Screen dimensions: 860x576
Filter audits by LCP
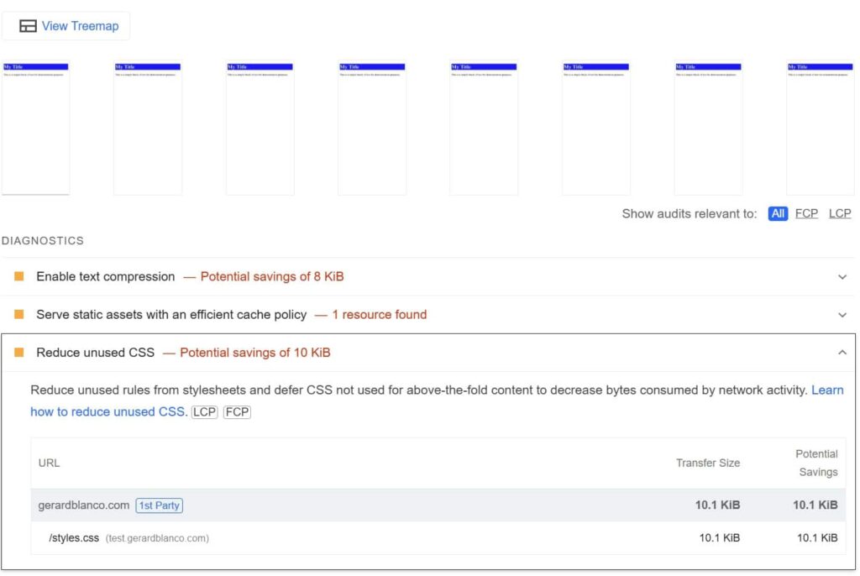click(x=840, y=213)
